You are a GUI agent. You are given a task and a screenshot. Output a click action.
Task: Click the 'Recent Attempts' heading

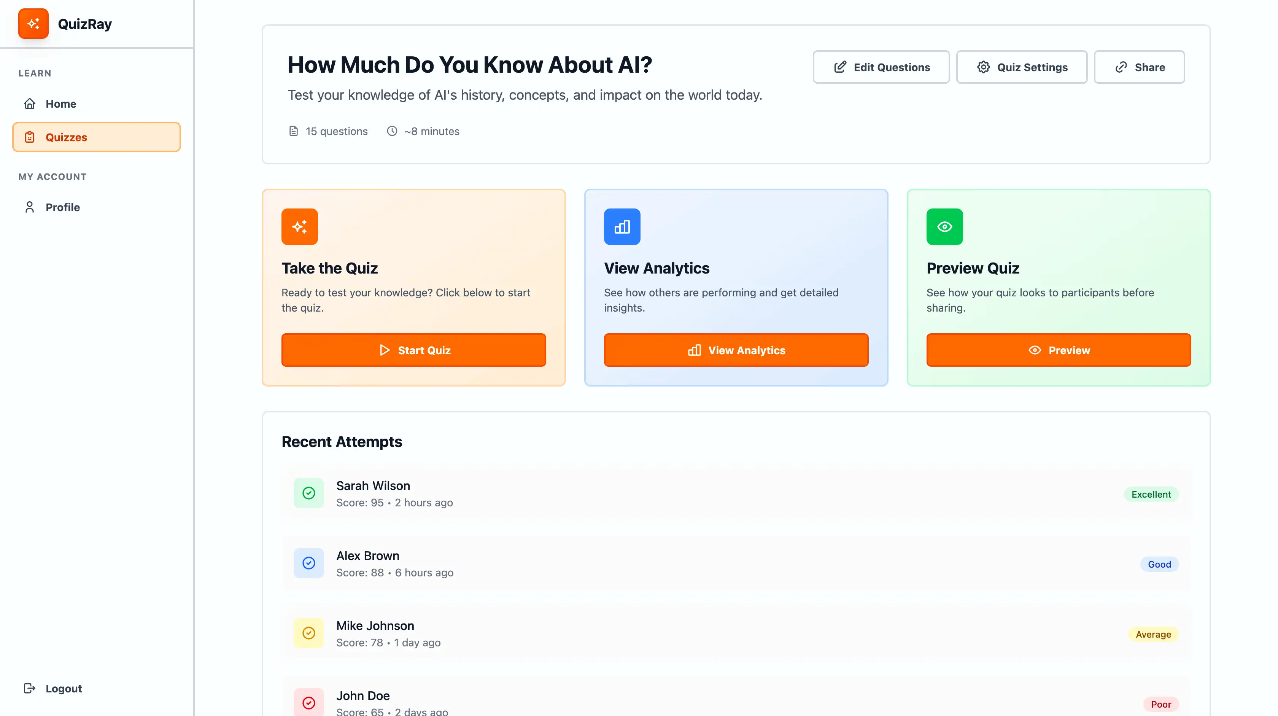342,441
